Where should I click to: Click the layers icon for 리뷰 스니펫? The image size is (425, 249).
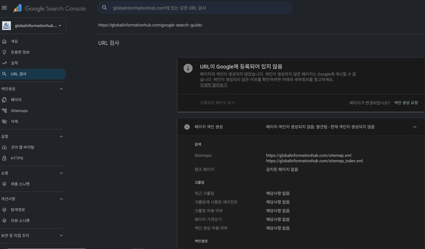point(4,220)
